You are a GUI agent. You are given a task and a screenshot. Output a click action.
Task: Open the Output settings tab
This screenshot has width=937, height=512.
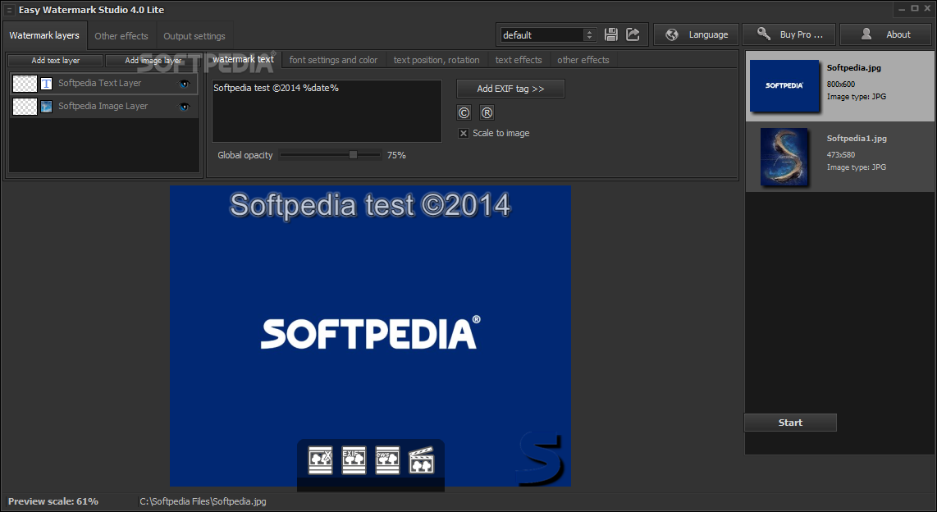(x=194, y=36)
